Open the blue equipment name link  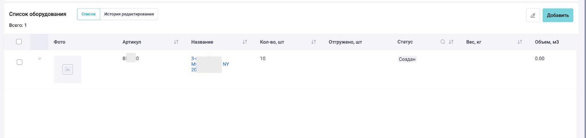tap(210, 64)
